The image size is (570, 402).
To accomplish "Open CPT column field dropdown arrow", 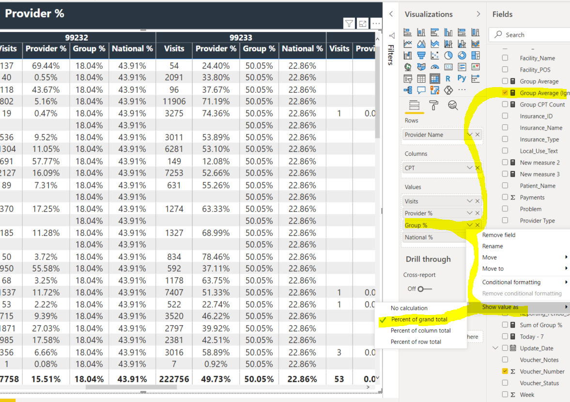I will pos(470,168).
